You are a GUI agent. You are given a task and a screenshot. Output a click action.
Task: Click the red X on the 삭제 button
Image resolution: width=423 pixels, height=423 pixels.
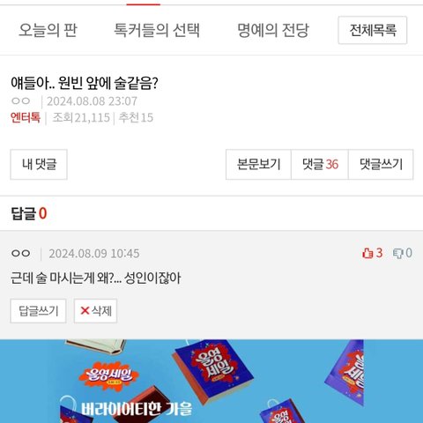pyautogui.click(x=85, y=310)
